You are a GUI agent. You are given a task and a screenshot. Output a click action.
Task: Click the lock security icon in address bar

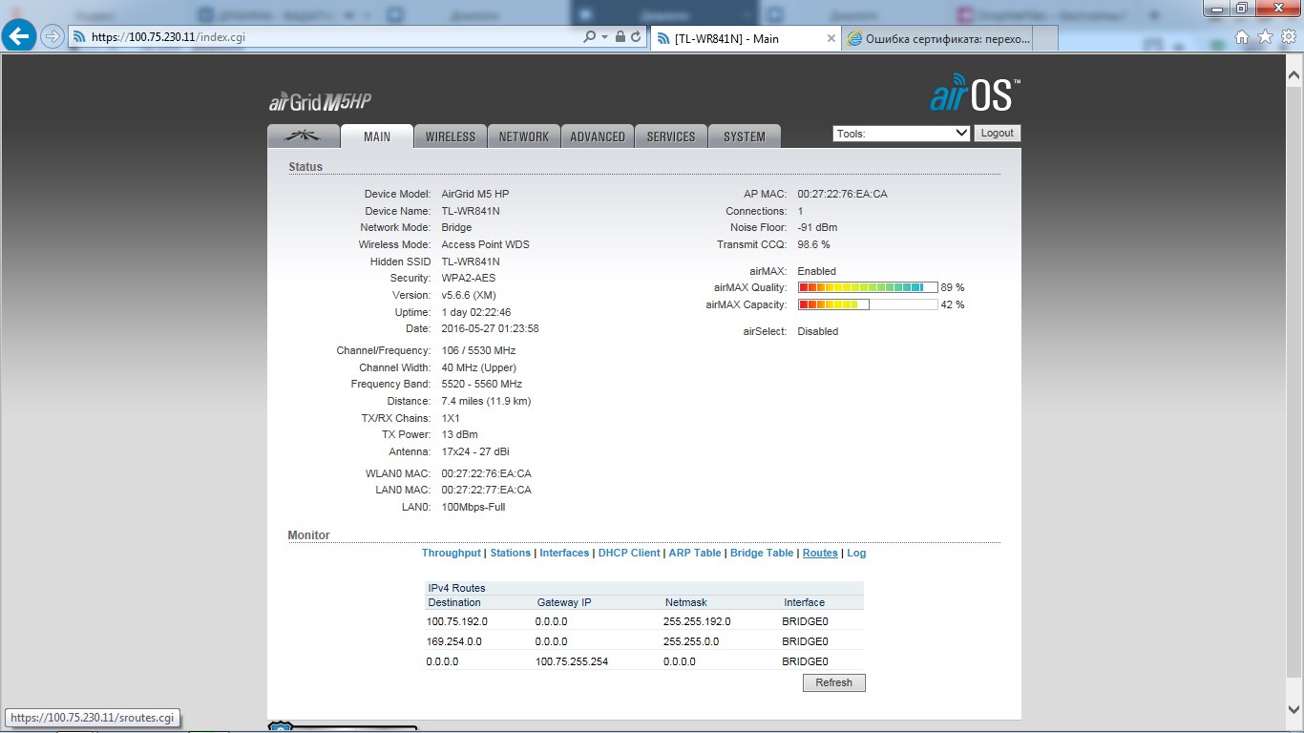pyautogui.click(x=620, y=36)
